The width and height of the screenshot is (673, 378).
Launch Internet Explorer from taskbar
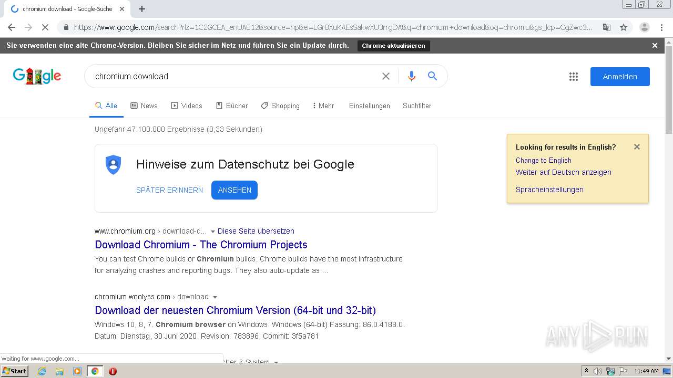(42, 371)
